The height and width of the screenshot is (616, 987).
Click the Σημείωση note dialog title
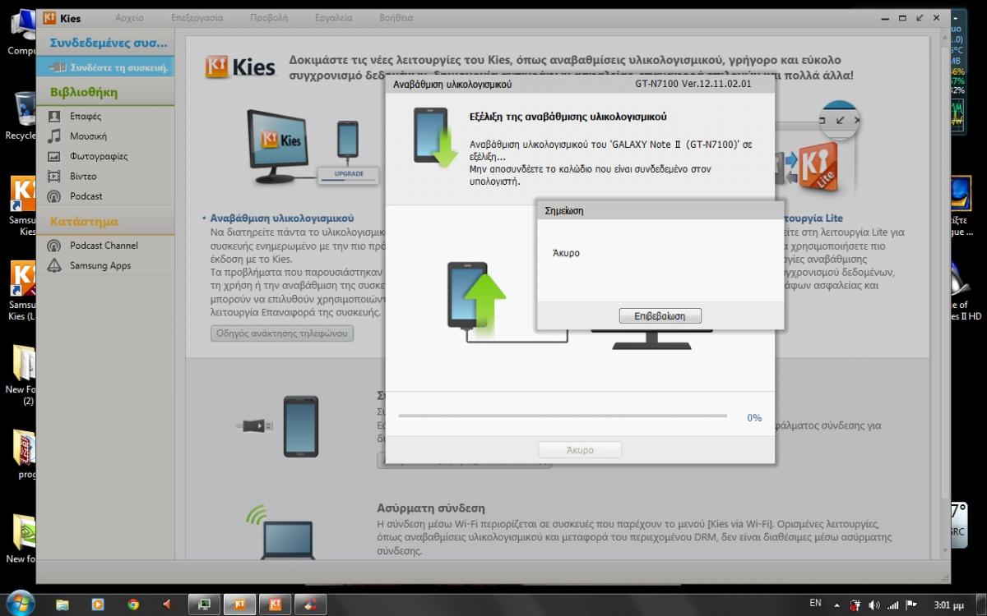564,210
